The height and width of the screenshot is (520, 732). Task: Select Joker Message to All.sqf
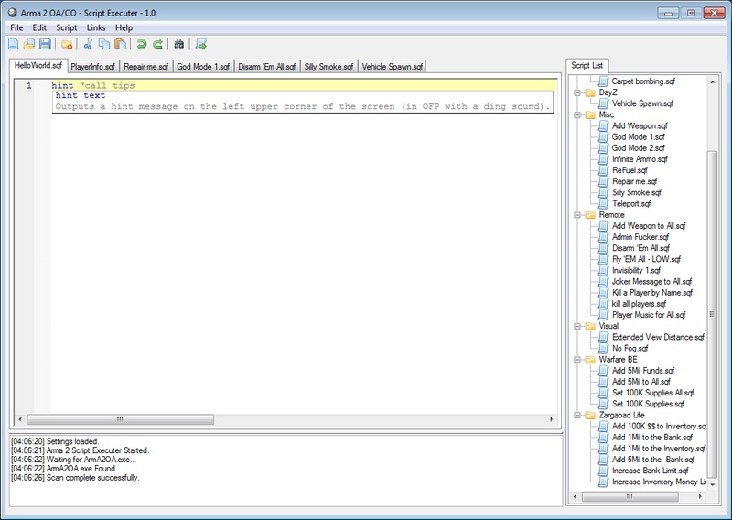(x=651, y=282)
